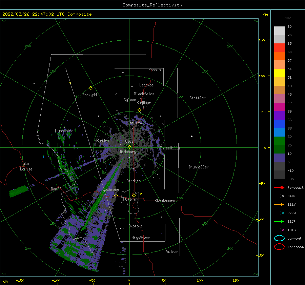
Task: Click the Airdrie label
Action: click(x=134, y=181)
